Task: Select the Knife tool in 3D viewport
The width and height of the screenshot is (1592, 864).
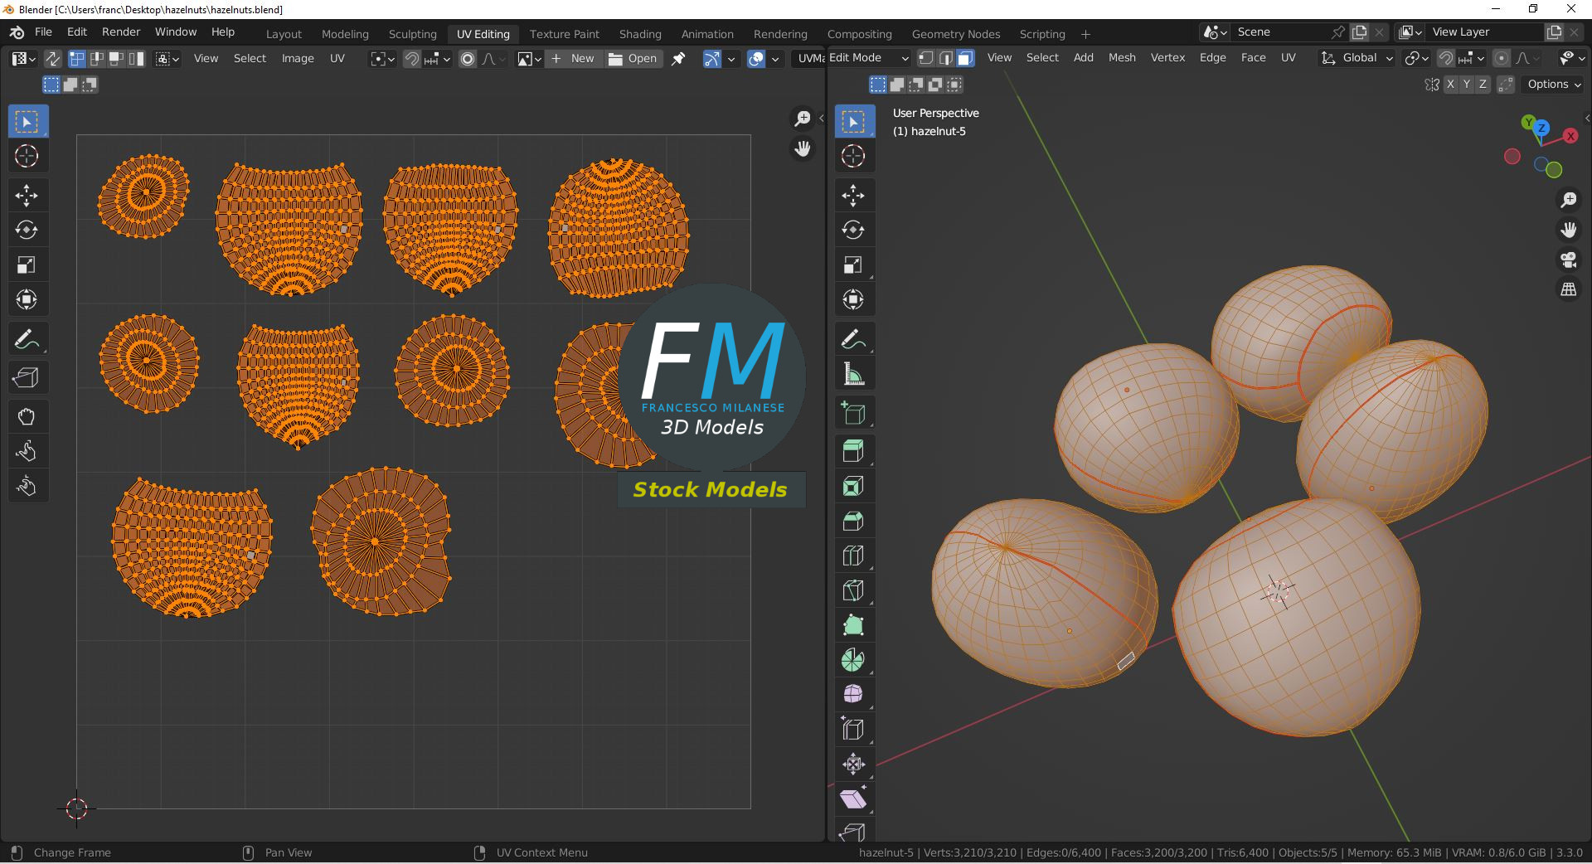Action: (853, 590)
